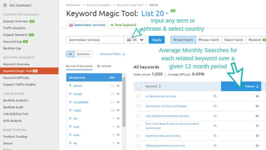The width and height of the screenshot is (266, 150).
Task: Click the lawnmower services search input
Action: [x=95, y=40]
